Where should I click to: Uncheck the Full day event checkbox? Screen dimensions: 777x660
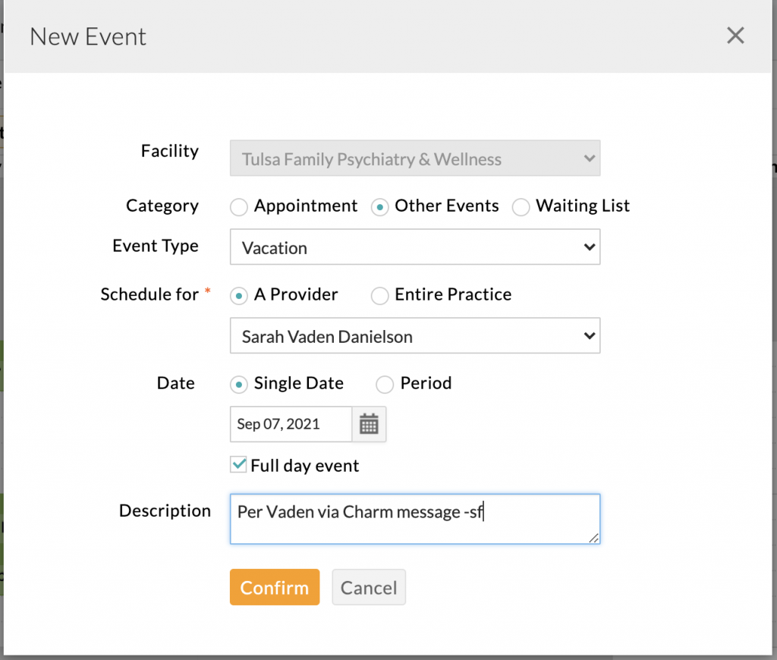(239, 465)
